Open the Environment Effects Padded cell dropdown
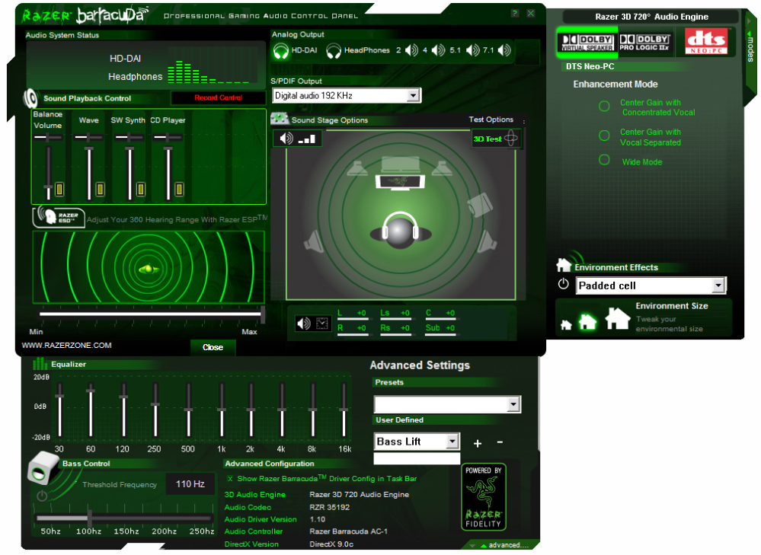 coord(718,285)
